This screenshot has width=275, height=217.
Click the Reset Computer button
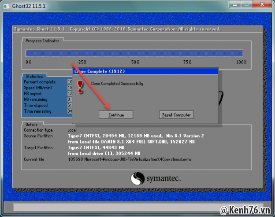pos(176,115)
